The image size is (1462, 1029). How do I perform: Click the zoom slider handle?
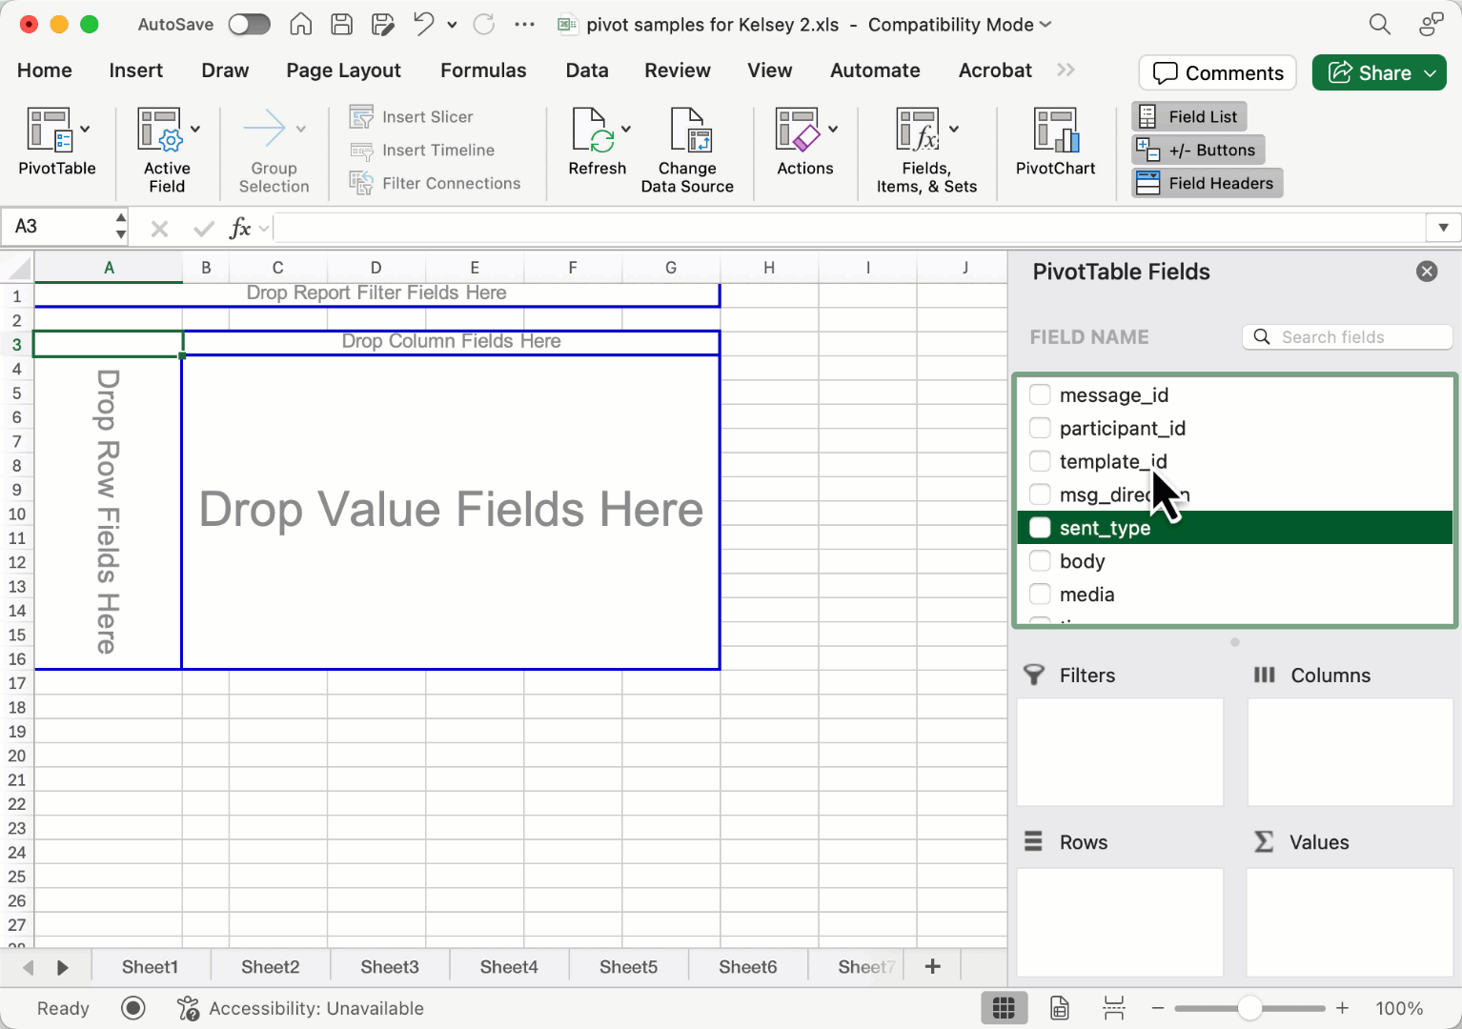(1249, 1008)
